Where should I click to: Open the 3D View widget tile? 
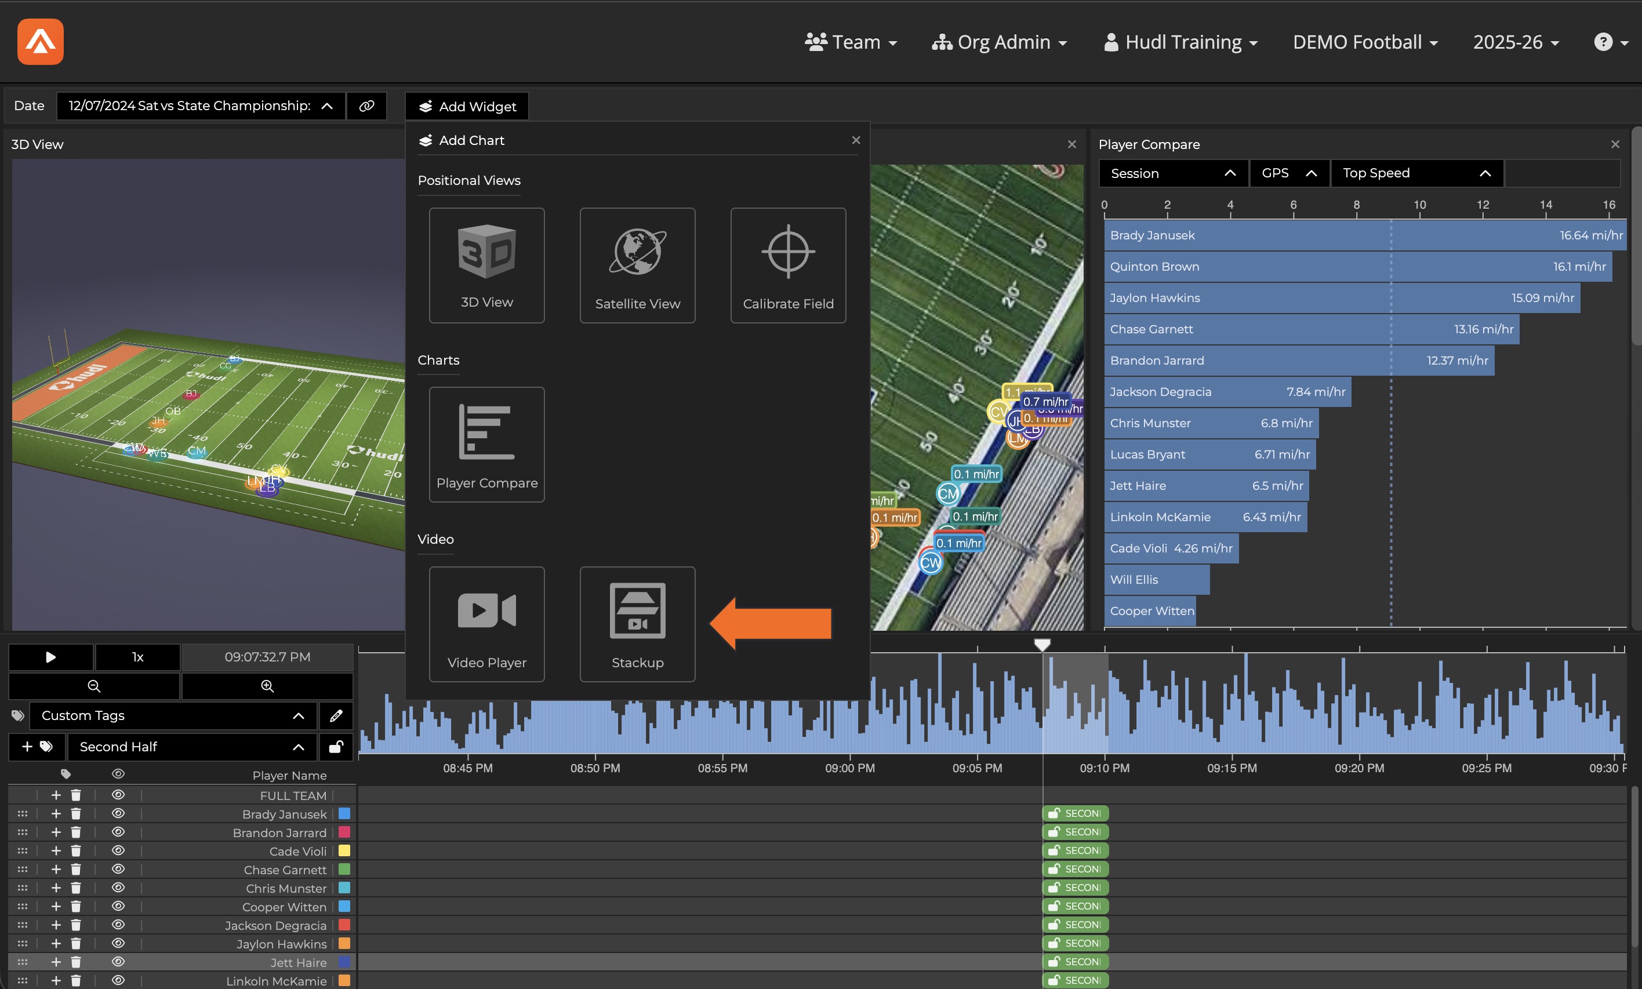[486, 266]
